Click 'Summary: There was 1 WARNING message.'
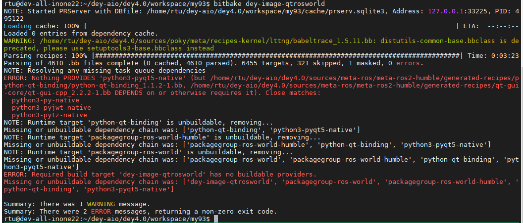 click(x=77, y=204)
